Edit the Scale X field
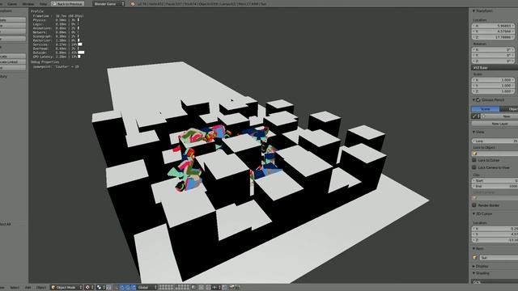The width and height of the screenshot is (518, 291). pyautogui.click(x=493, y=80)
